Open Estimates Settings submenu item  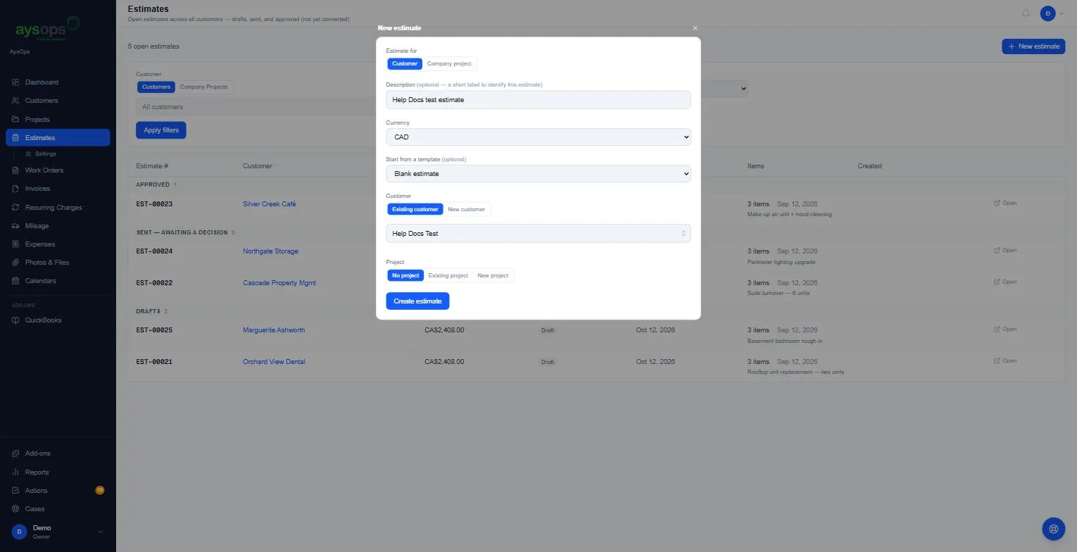pos(46,154)
